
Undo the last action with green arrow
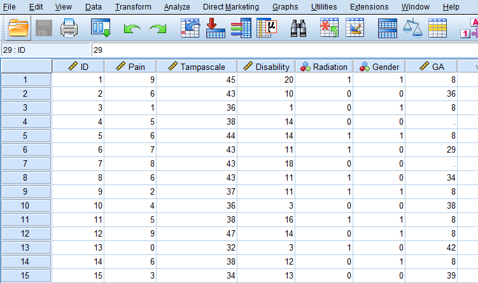click(132, 29)
